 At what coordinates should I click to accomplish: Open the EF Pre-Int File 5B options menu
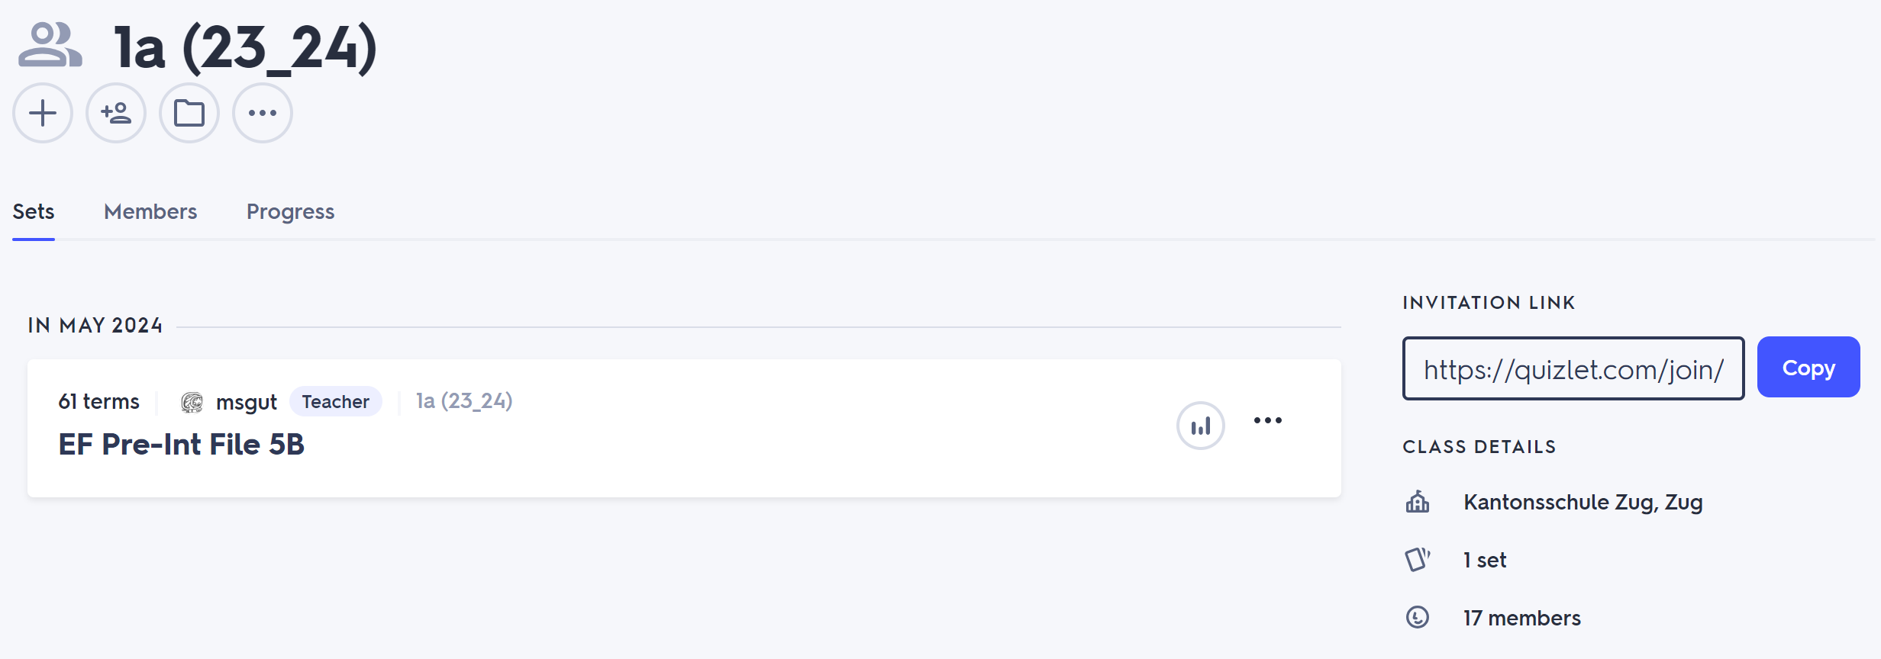(1267, 420)
